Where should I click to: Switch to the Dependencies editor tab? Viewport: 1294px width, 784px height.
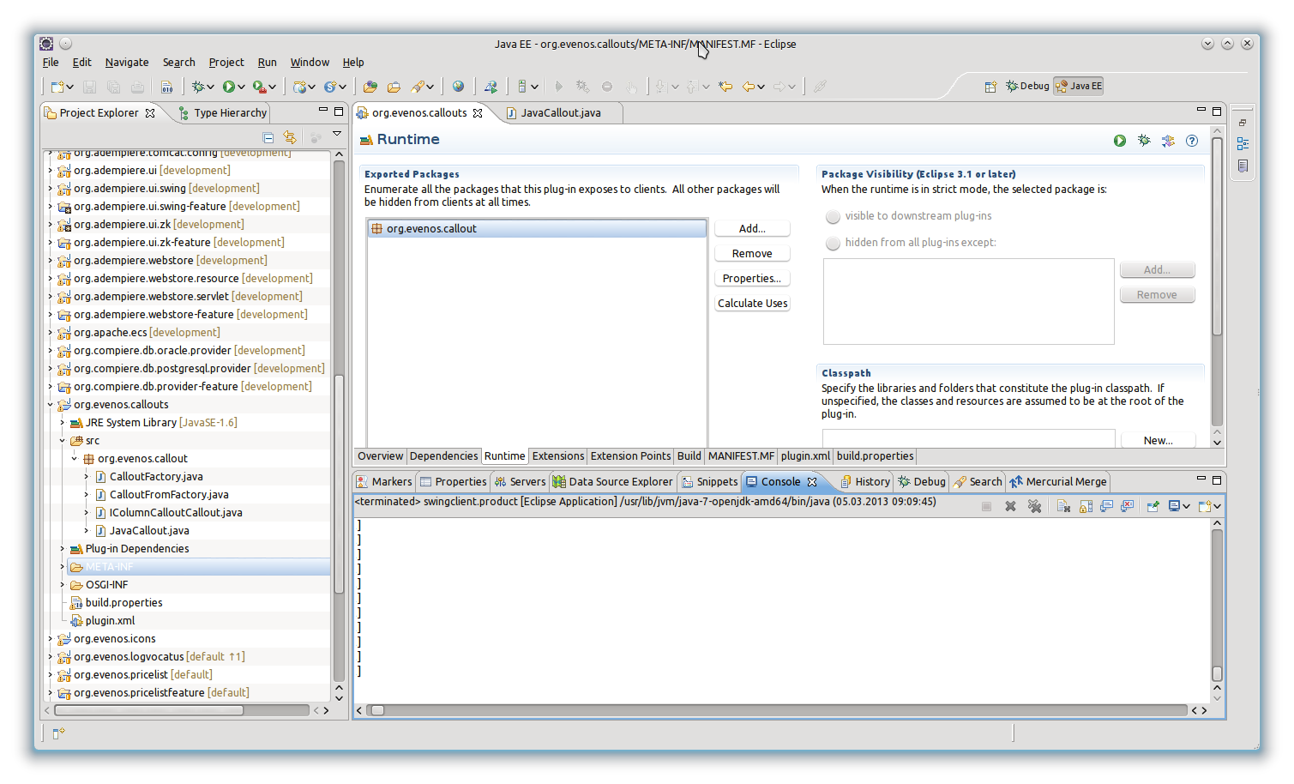(443, 456)
